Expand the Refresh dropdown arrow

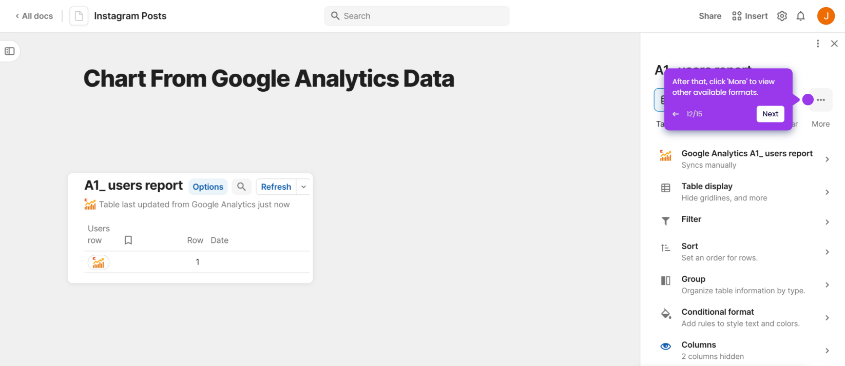point(303,187)
